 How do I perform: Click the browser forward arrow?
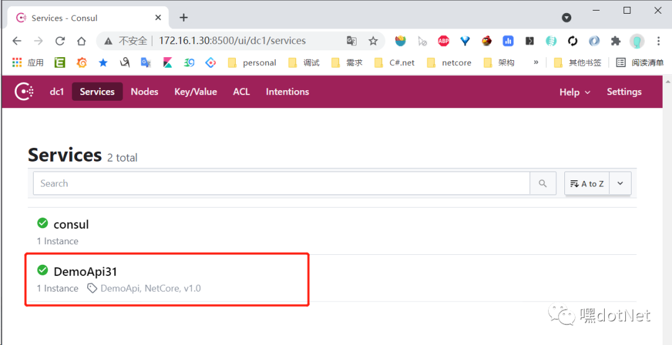point(39,40)
